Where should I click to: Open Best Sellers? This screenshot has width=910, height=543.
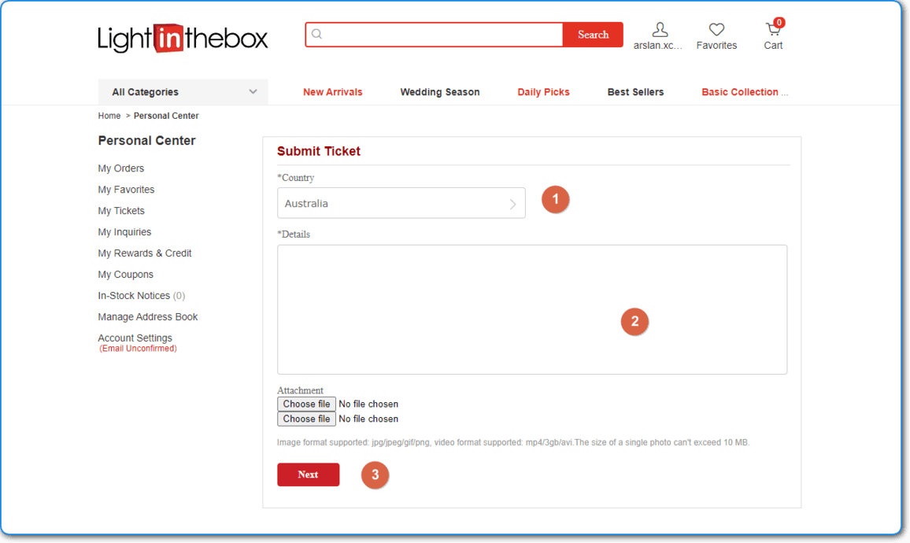(x=635, y=91)
